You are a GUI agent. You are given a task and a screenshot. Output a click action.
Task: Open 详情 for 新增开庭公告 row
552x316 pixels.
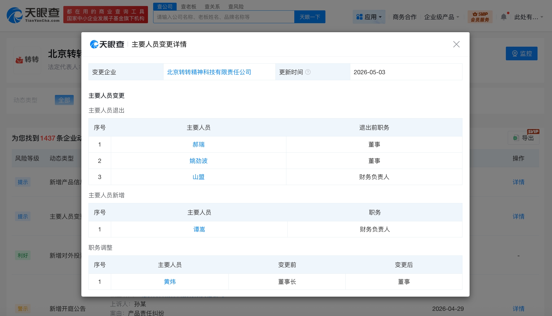click(x=518, y=309)
